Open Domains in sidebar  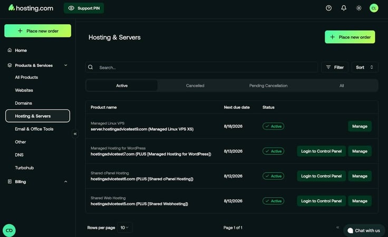[24, 103]
